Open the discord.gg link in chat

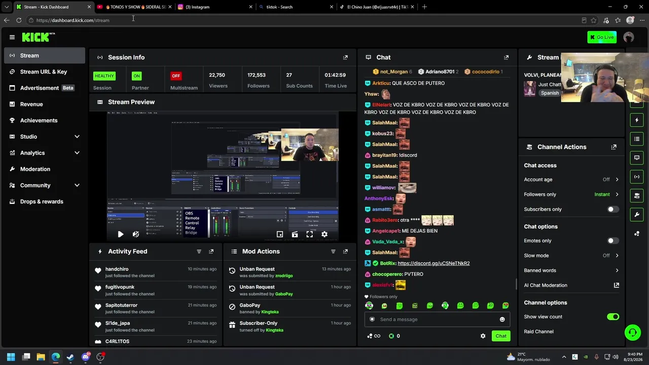pos(434,264)
